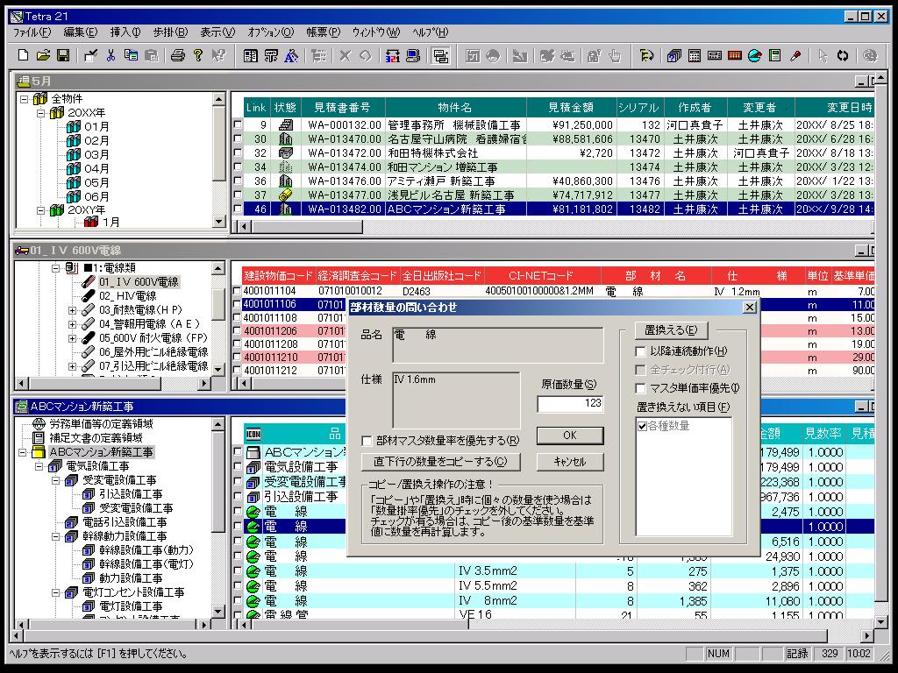This screenshot has height=673, width=898.
Task: Toggle マスタ単価率優先 checkbox
Action: coord(642,388)
